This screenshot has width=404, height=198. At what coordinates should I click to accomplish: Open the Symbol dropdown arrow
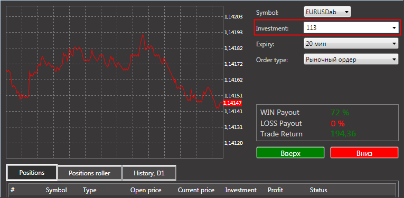tap(346, 12)
